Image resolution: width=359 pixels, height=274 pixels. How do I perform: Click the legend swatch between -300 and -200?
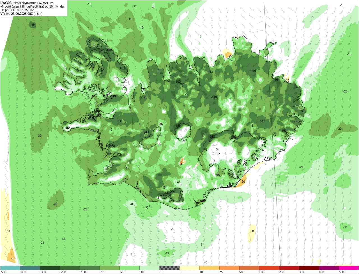point(50,268)
